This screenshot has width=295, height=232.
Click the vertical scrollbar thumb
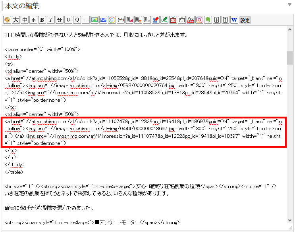290,58
